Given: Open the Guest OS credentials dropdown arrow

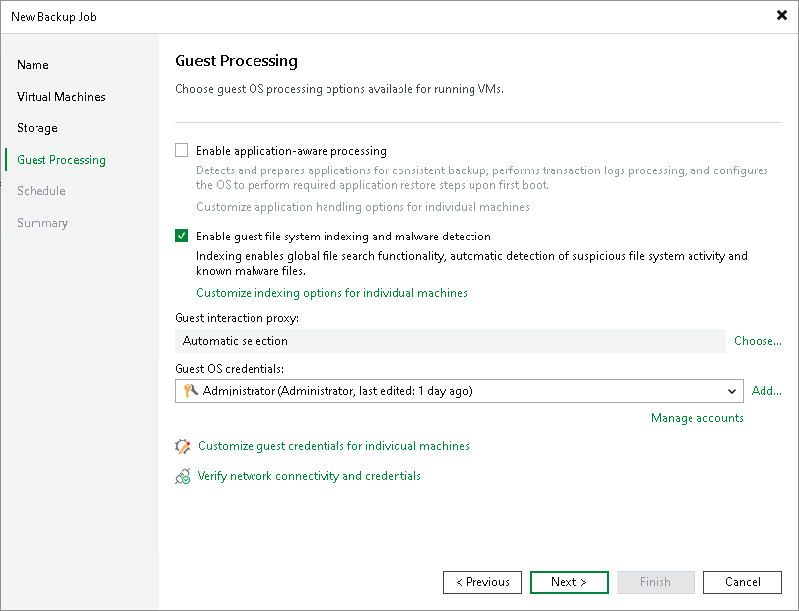Looking at the screenshot, I should [732, 391].
